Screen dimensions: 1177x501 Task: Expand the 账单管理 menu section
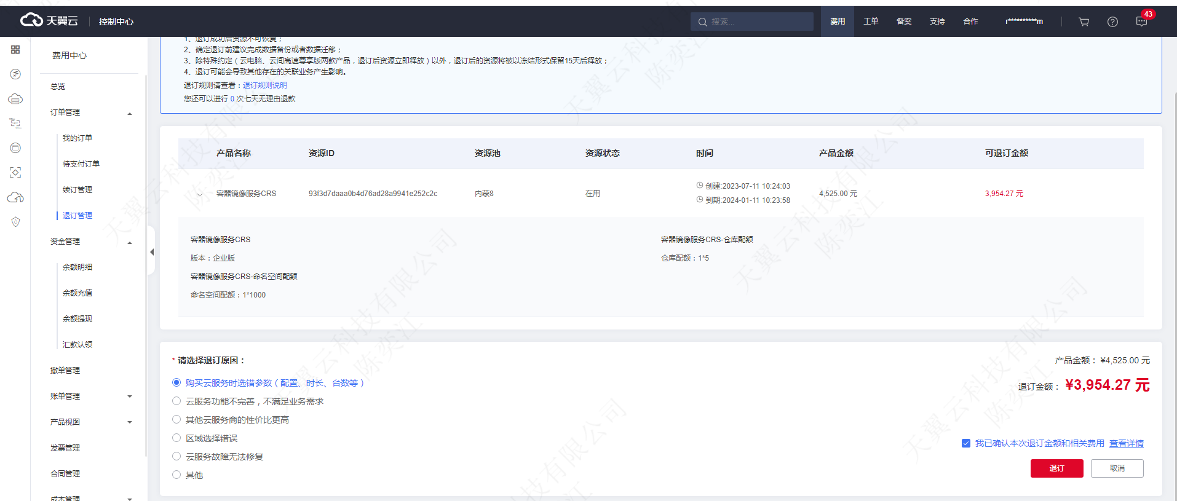pyautogui.click(x=130, y=396)
